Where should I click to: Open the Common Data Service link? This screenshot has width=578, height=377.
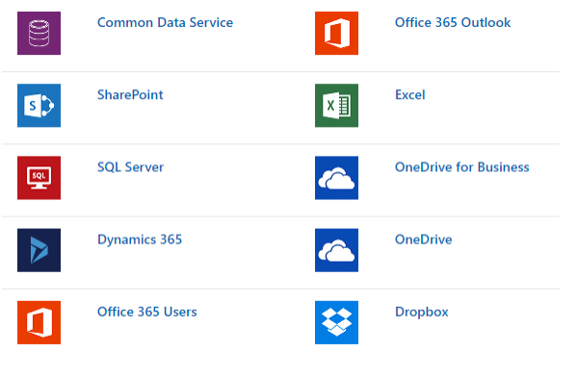(x=165, y=22)
